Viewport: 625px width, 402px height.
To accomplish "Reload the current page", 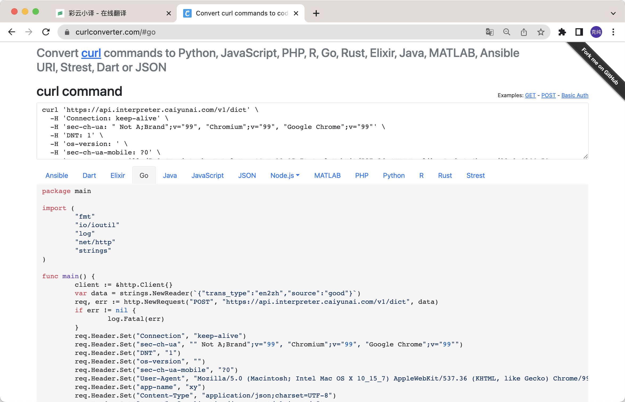I will (x=46, y=32).
